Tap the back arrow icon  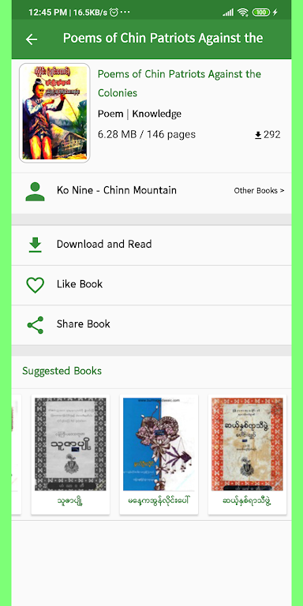click(x=32, y=39)
